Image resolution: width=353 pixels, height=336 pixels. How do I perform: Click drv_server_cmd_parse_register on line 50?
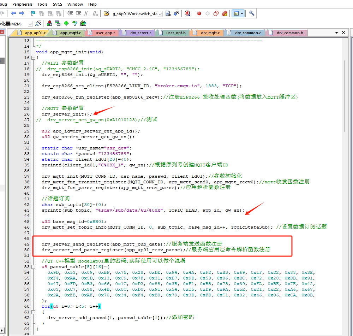82,250
